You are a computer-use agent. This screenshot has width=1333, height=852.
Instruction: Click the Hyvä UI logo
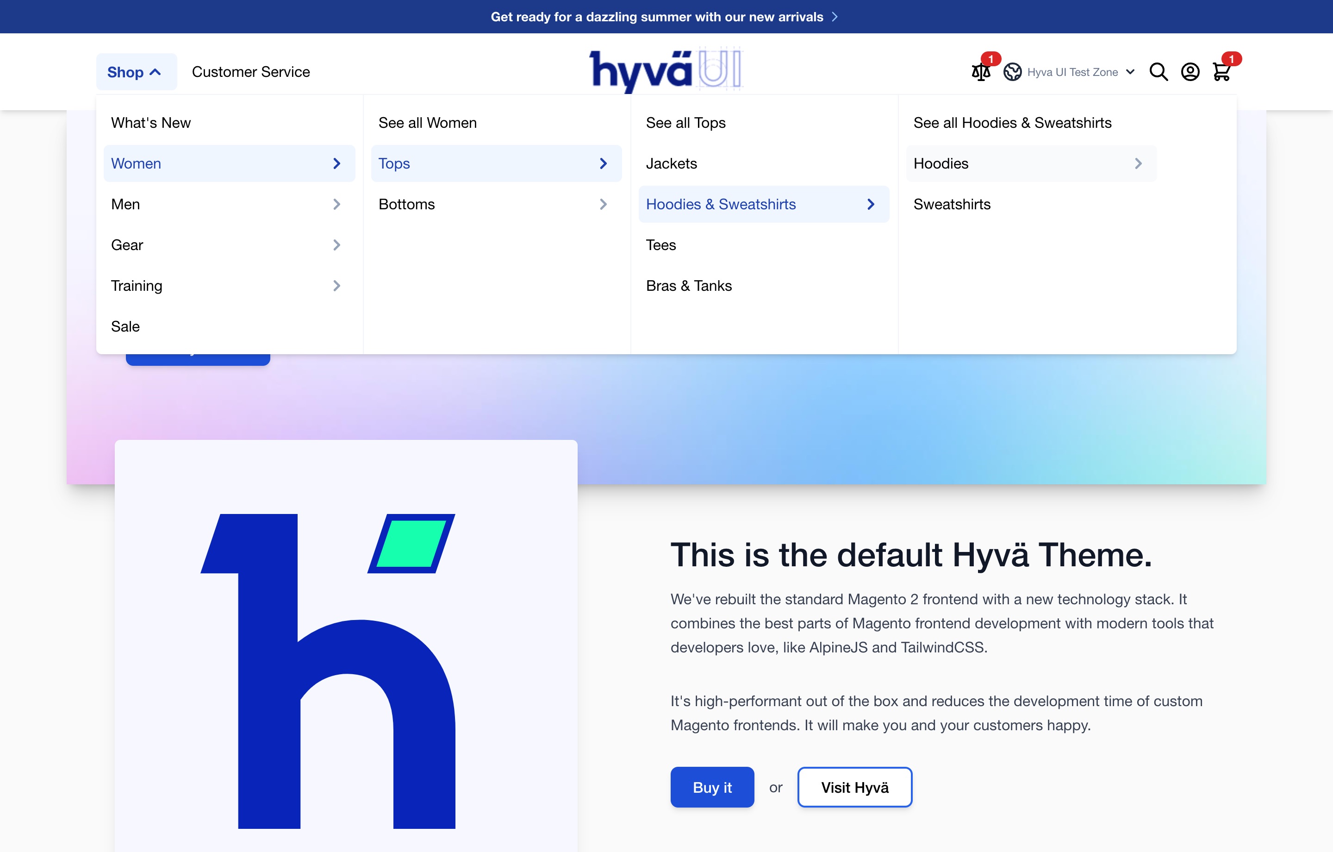666,70
